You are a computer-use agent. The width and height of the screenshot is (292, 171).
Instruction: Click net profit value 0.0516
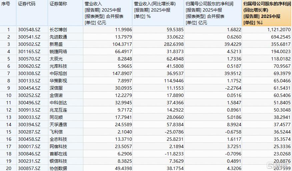234,96
